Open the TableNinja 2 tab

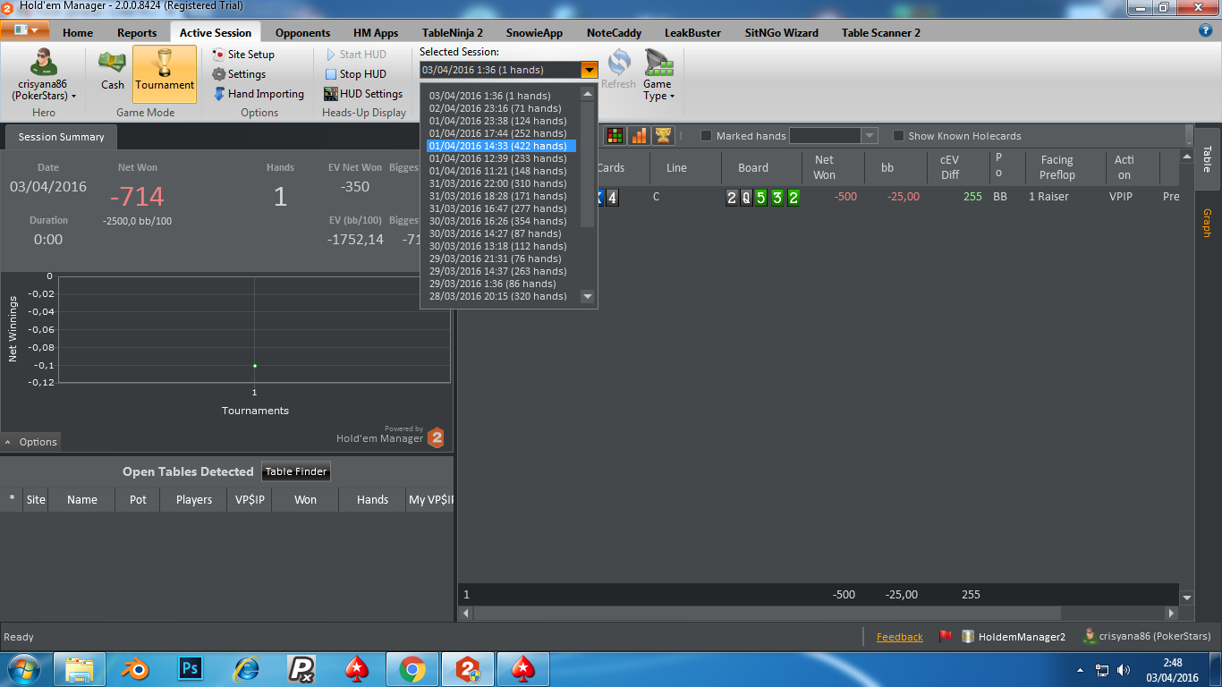[x=453, y=33]
